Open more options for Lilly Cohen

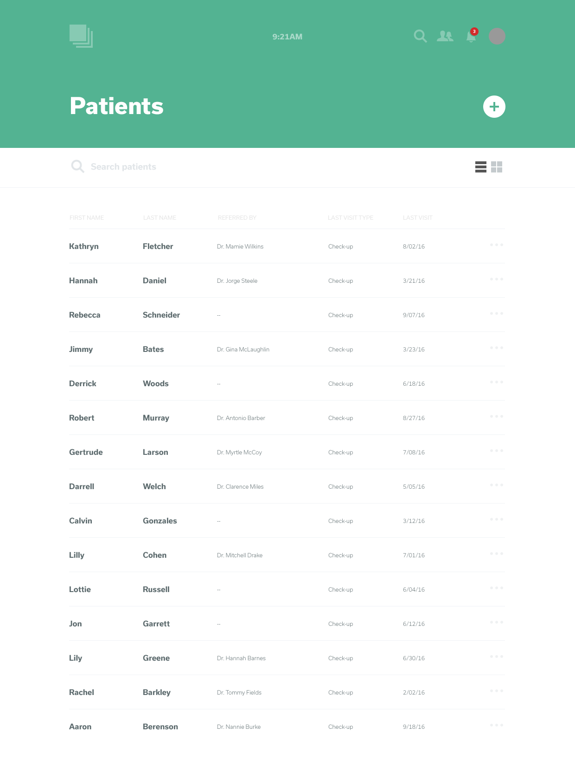497,554
